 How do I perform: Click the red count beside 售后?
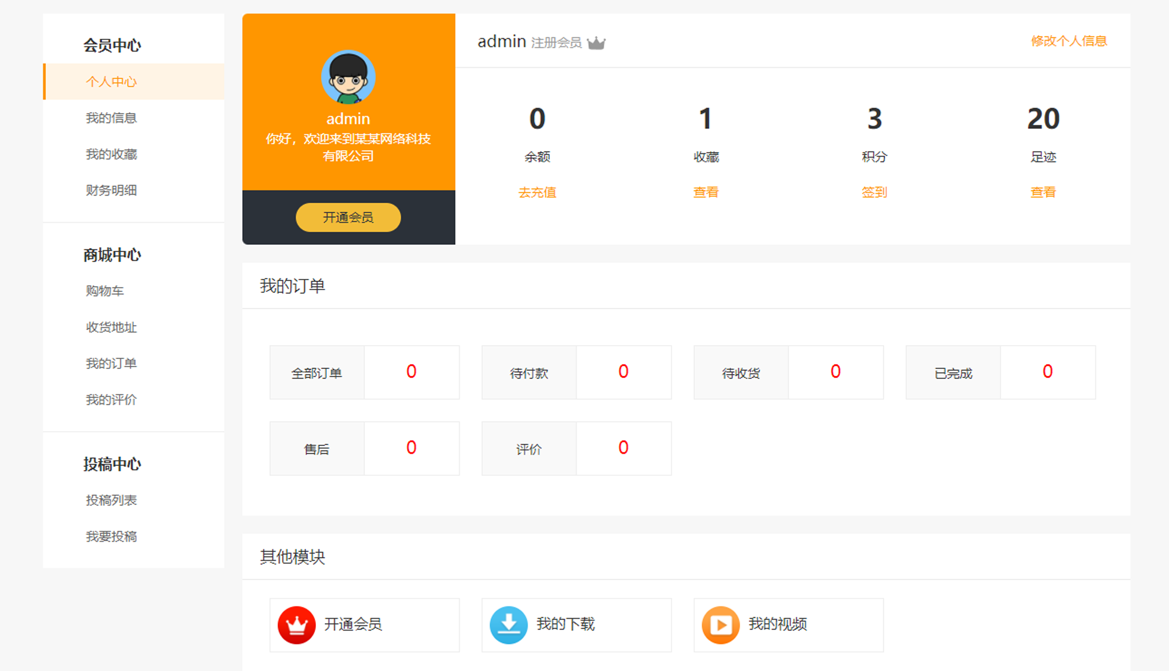pos(412,447)
